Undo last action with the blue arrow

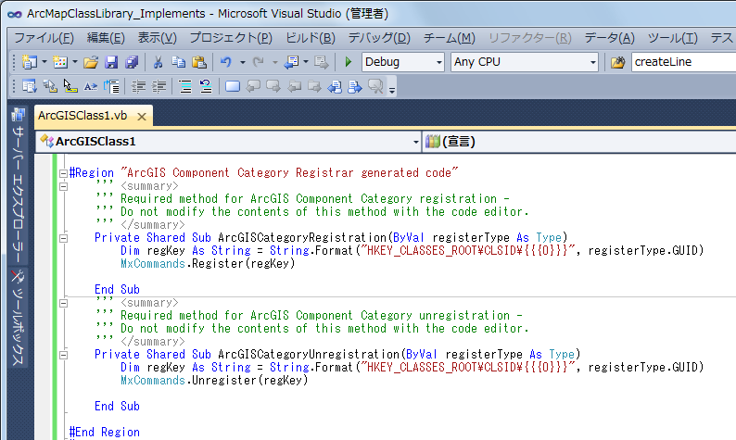[x=226, y=62]
